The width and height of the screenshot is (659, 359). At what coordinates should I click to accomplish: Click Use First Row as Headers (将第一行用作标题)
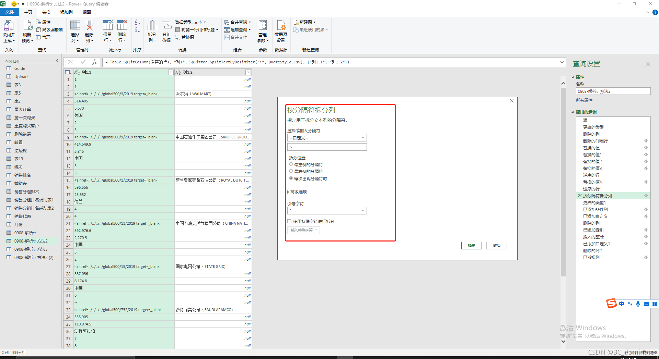click(197, 30)
